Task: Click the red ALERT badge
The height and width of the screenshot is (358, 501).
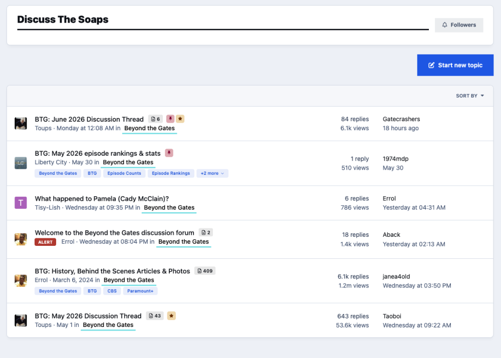Action: 46,242
